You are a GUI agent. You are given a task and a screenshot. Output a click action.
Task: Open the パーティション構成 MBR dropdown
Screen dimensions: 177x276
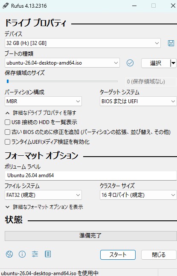[43, 101]
